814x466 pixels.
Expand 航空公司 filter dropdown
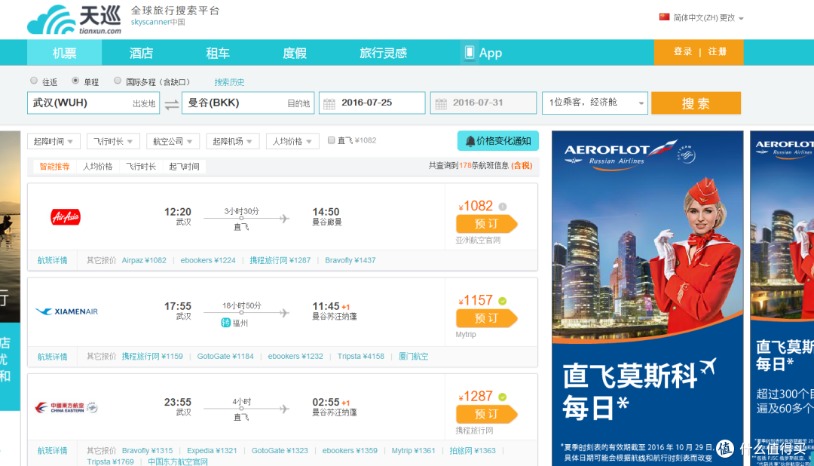coord(173,141)
